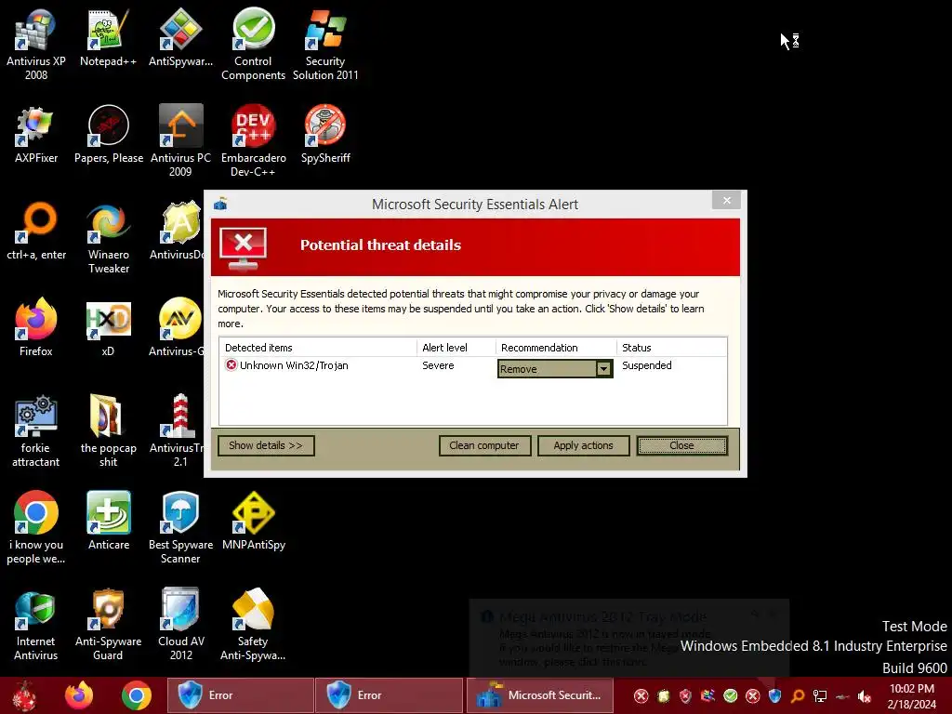Select the Cloud AV 2012 desktop icon
952x714 pixels.
pos(180,625)
